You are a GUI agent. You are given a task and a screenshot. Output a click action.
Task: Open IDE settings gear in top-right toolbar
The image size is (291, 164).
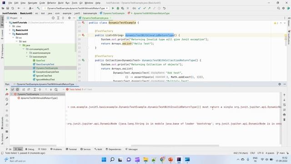pyautogui.click(x=283, y=8)
